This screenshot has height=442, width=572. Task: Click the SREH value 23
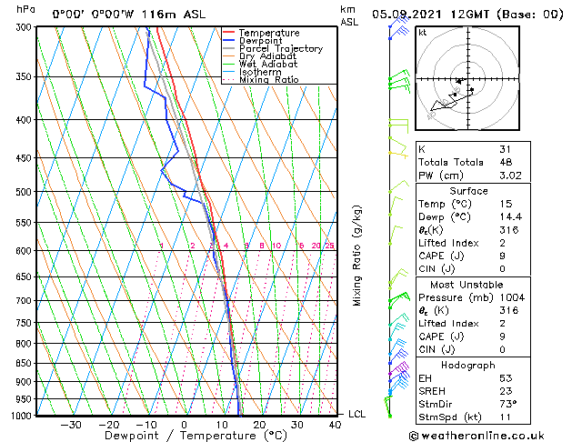pos(506,391)
